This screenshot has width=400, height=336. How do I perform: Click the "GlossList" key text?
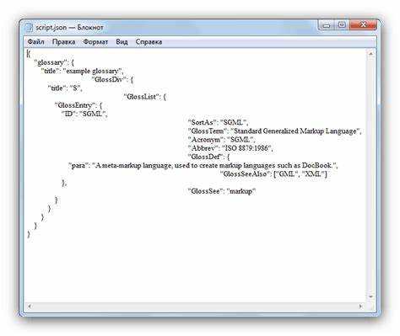[x=142, y=97]
